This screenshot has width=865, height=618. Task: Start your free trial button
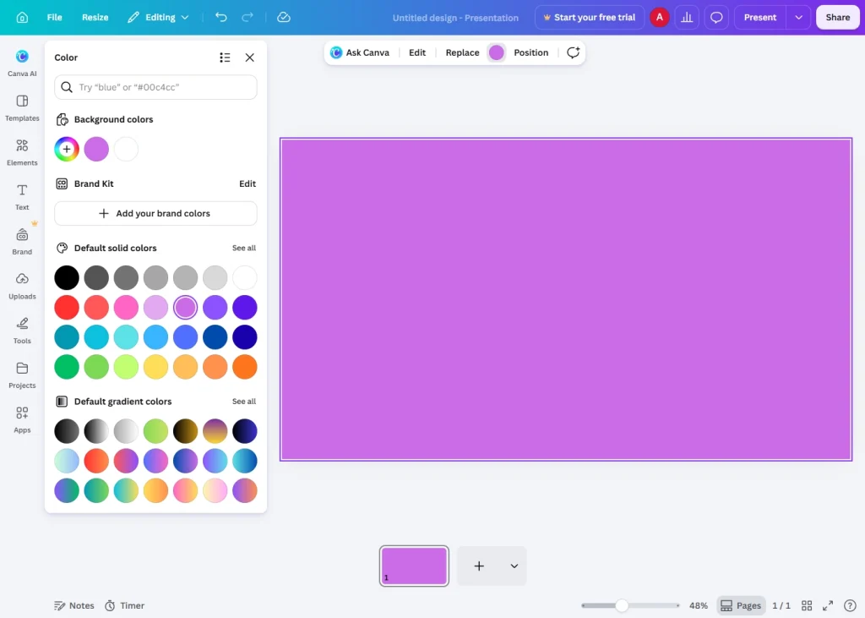589,17
